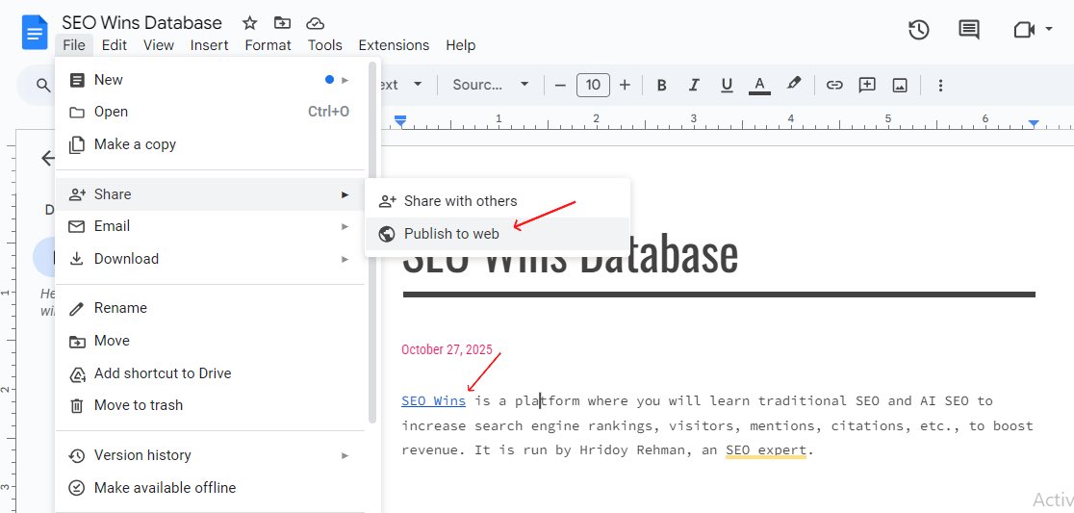
Task: Increase font size with plus button
Action: tap(625, 85)
